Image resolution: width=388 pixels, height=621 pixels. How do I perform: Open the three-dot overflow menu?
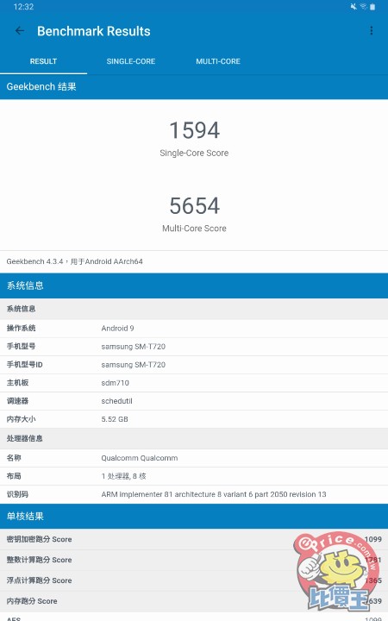pos(371,30)
